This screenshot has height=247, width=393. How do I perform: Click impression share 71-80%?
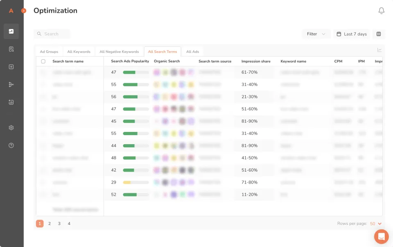(249, 182)
